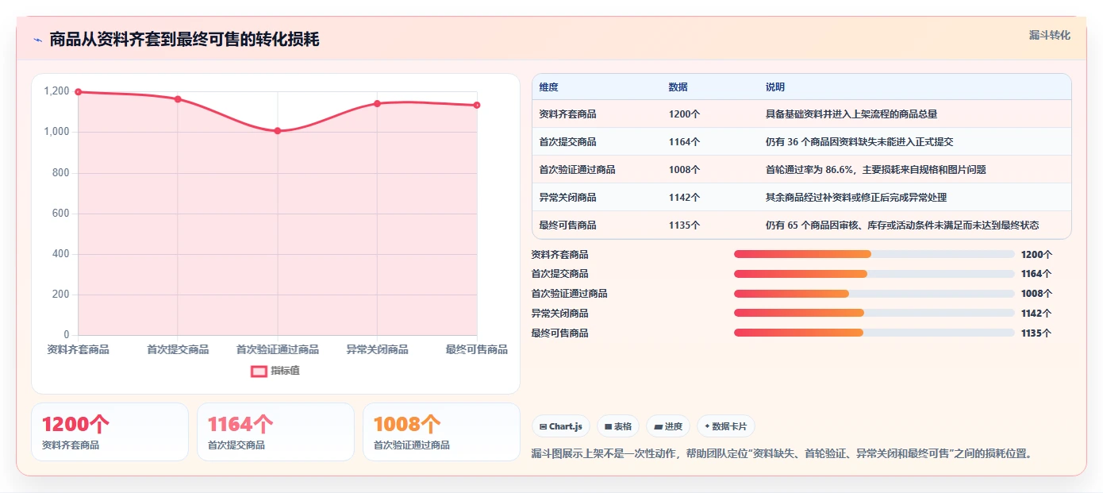
Task: Click the 首次提交商品 progress bar
Action: pos(874,274)
